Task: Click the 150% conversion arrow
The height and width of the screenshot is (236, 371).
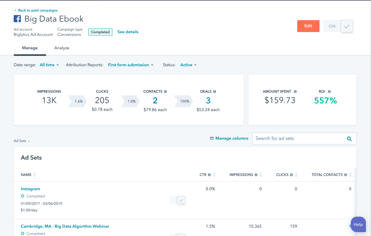Action: click(x=183, y=101)
